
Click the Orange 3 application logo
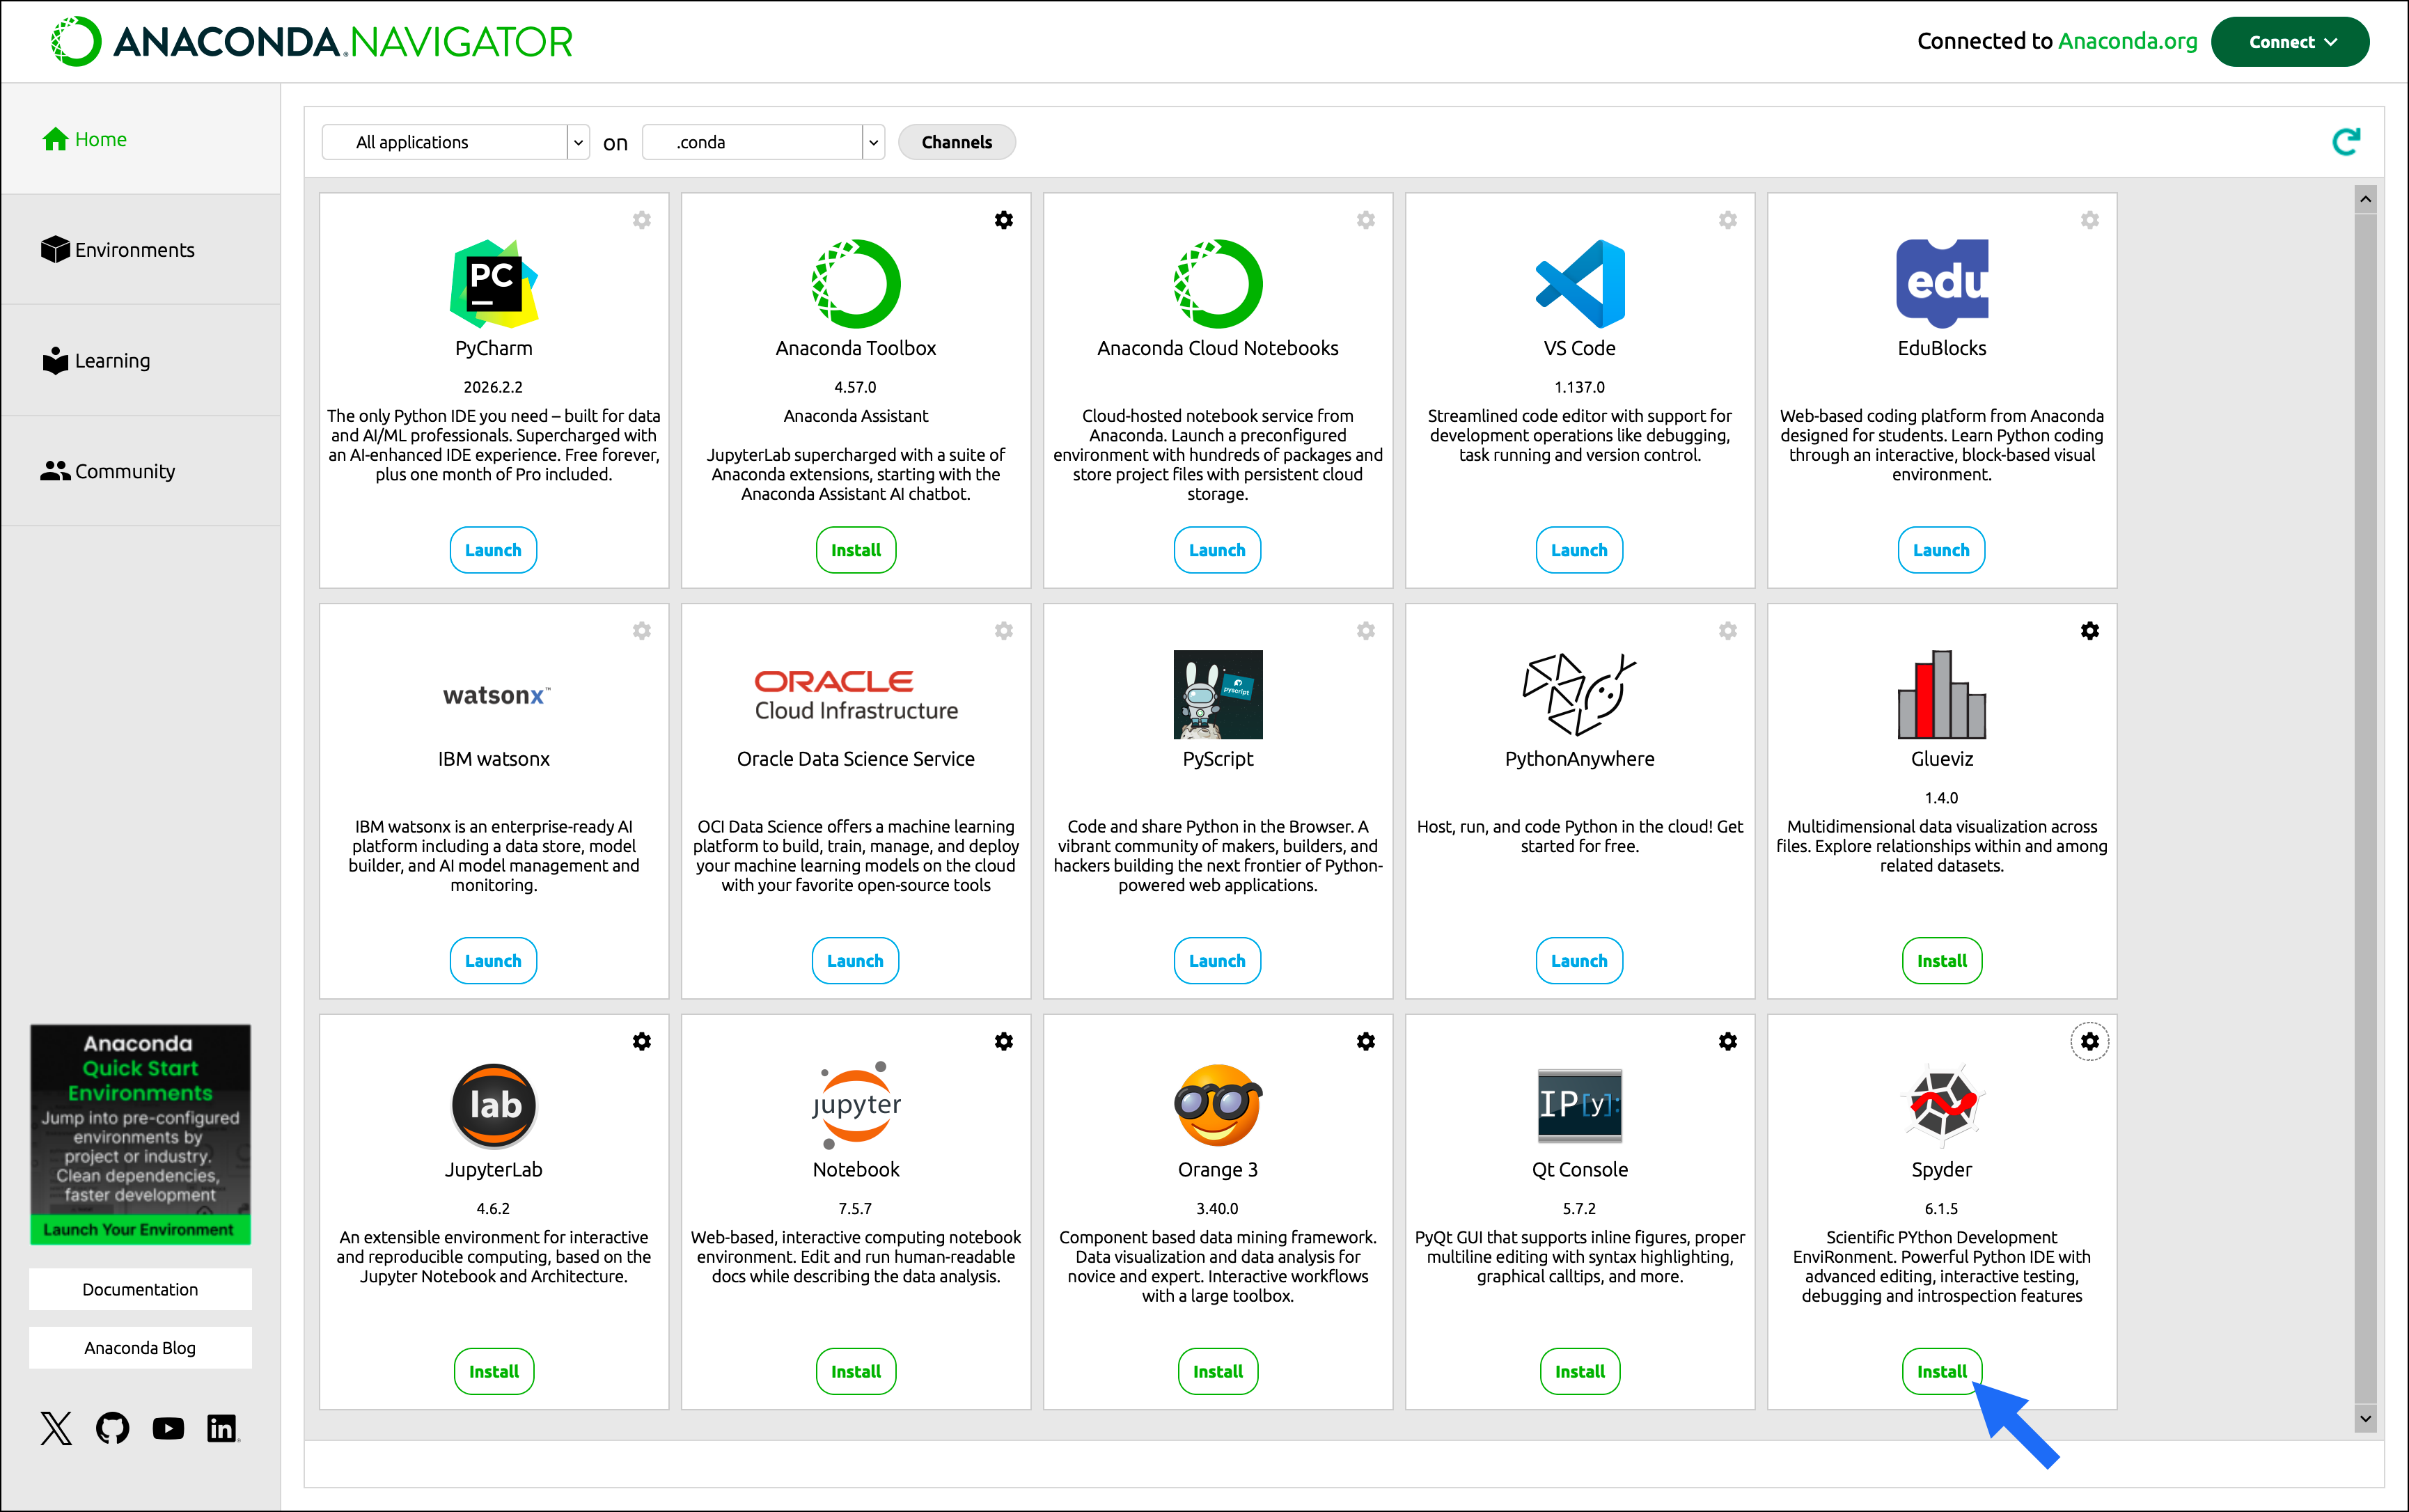(1218, 1105)
